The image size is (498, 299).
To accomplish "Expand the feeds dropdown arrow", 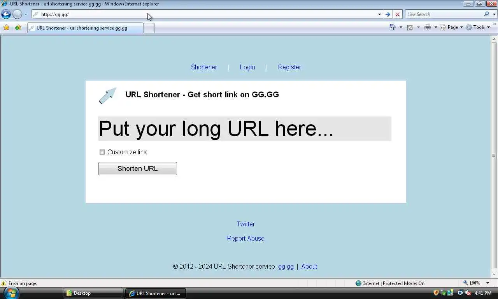I will pyautogui.click(x=418, y=27).
